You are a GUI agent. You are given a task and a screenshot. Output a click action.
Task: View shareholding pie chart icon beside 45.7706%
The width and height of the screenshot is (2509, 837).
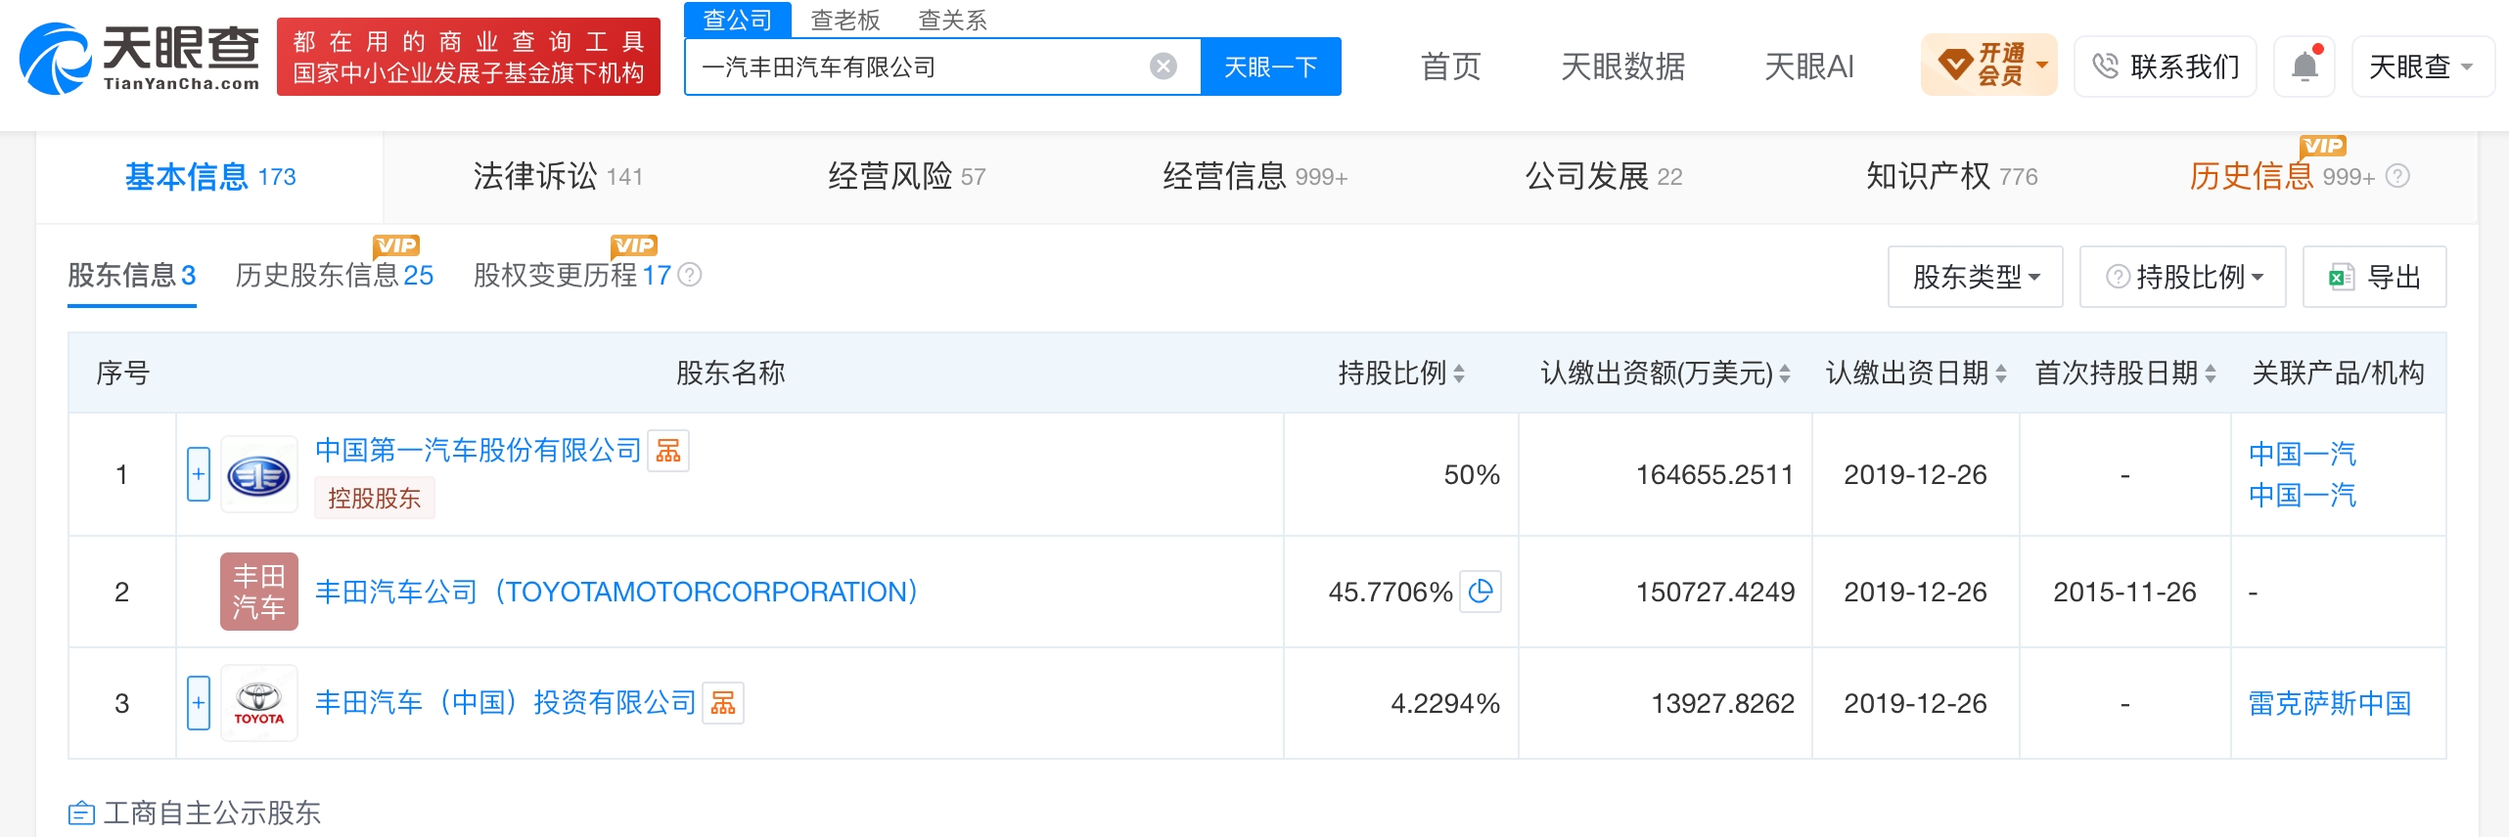pos(1481,592)
